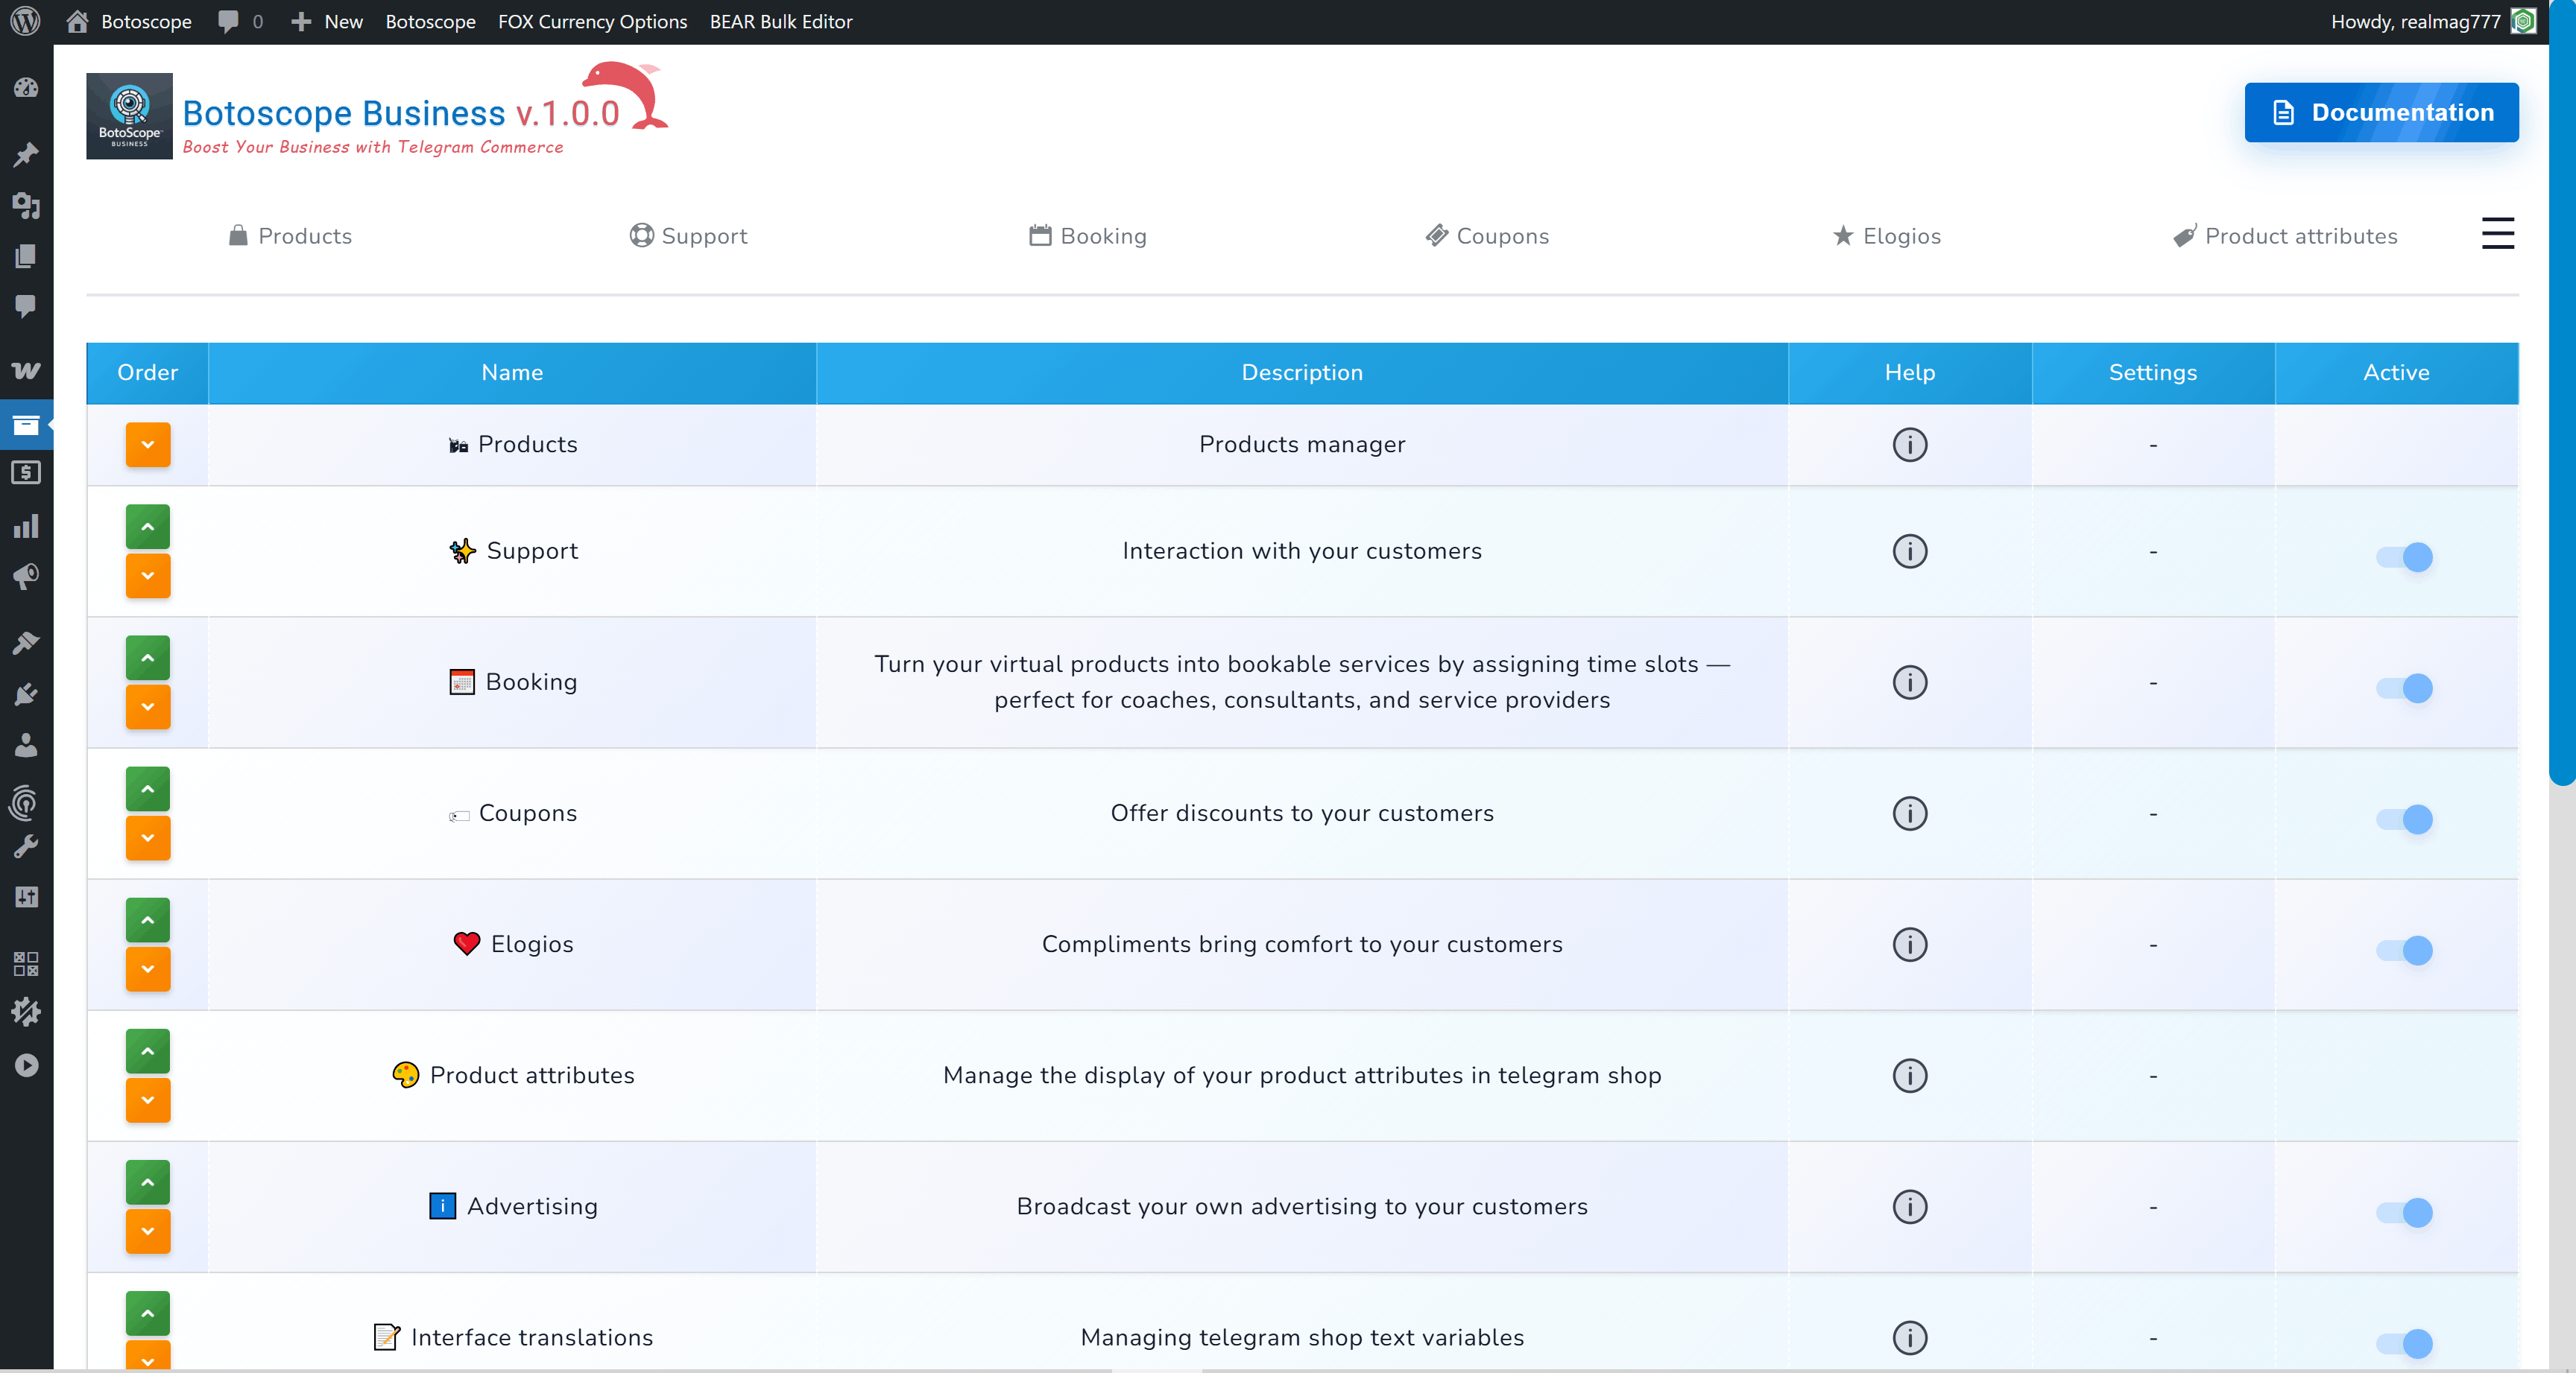The height and width of the screenshot is (1373, 2576).
Task: Turn off the Coupons module toggle
Action: tap(2404, 820)
